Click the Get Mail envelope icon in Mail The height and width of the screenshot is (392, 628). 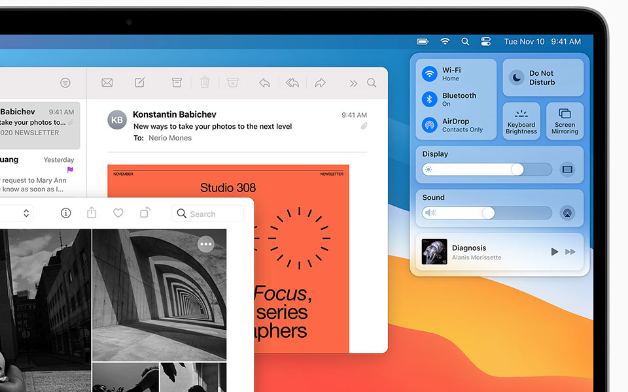(107, 83)
